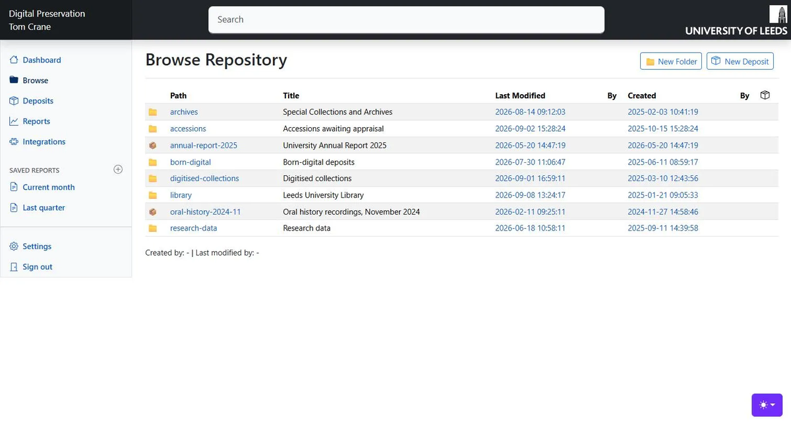Open the Reports section
The image size is (791, 425).
(36, 121)
